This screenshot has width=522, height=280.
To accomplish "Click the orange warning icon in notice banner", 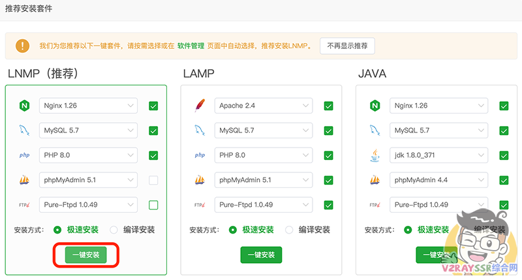I will [x=23, y=46].
